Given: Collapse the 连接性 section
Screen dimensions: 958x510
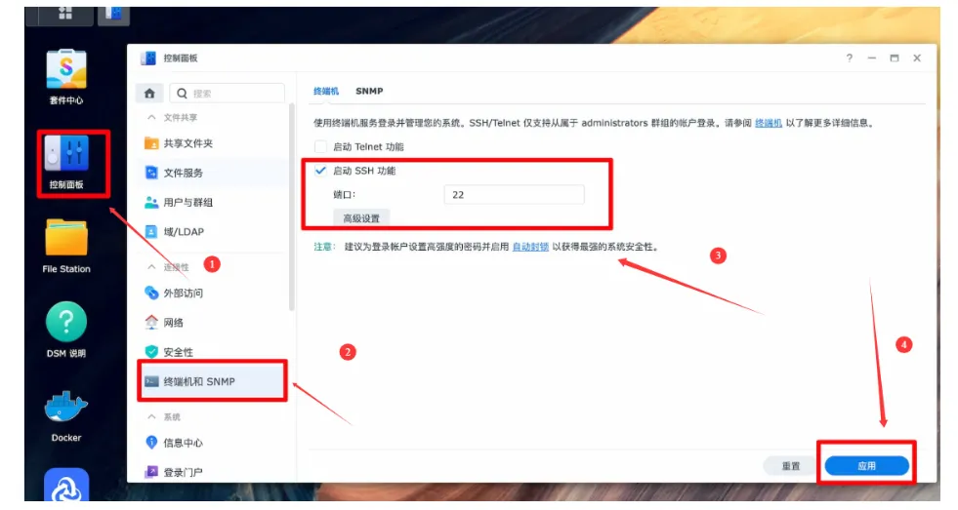Looking at the screenshot, I should pyautogui.click(x=151, y=267).
